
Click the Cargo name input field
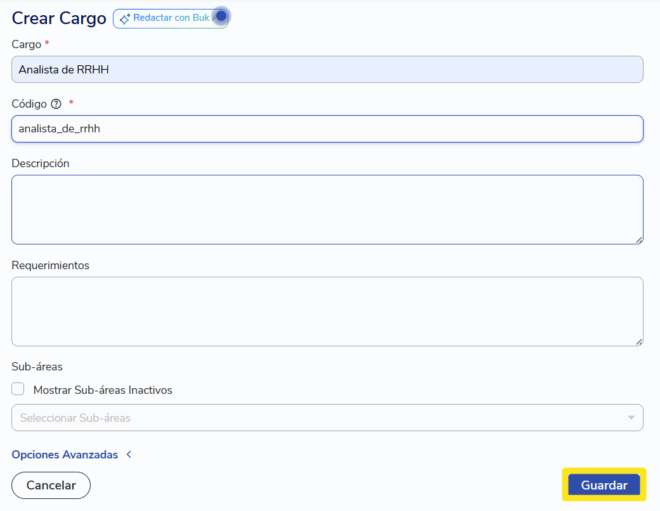327,70
